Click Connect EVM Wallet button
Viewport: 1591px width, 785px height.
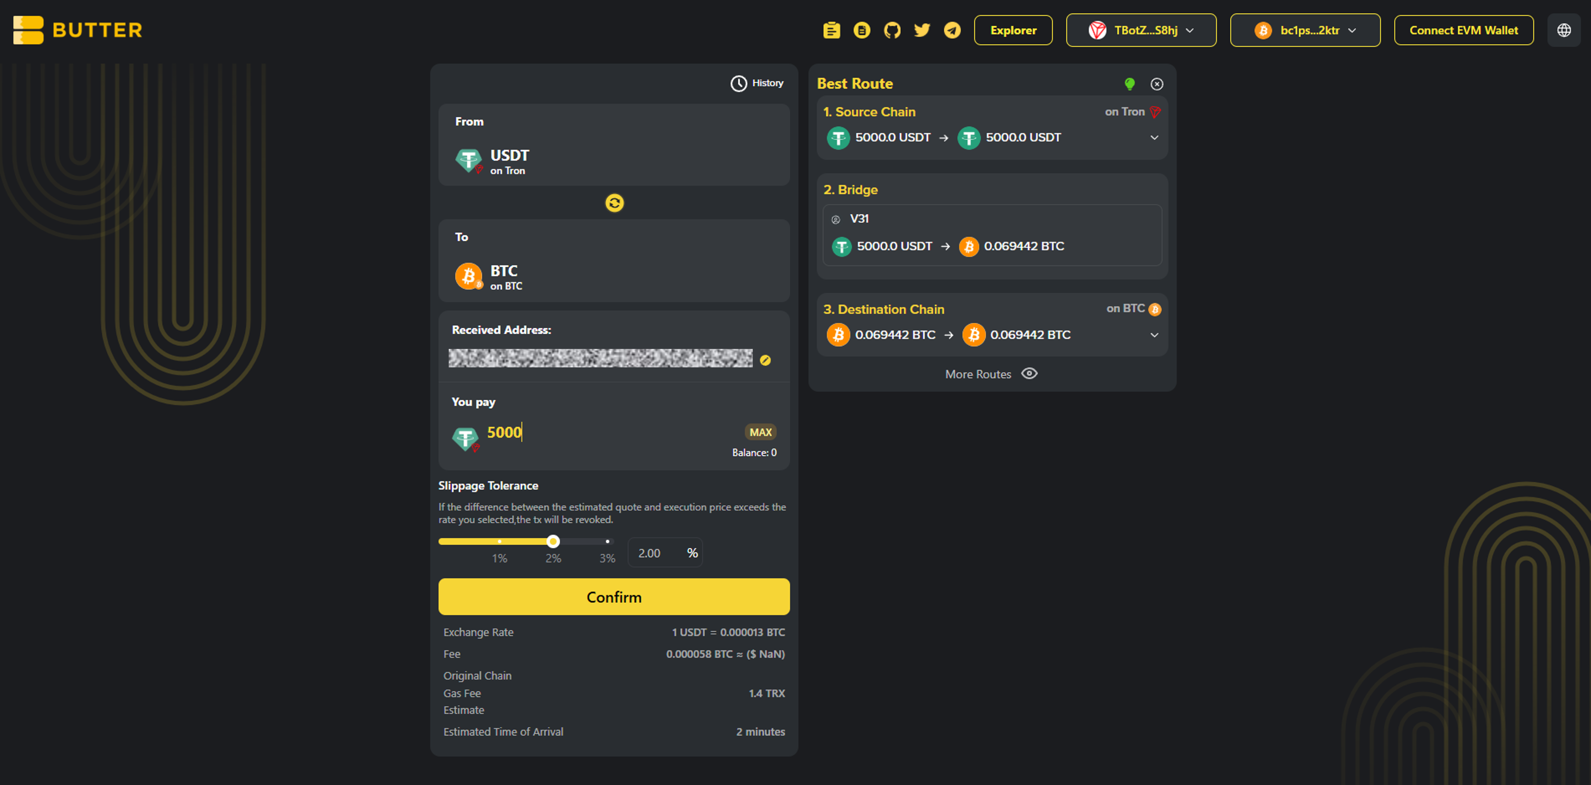(1463, 30)
